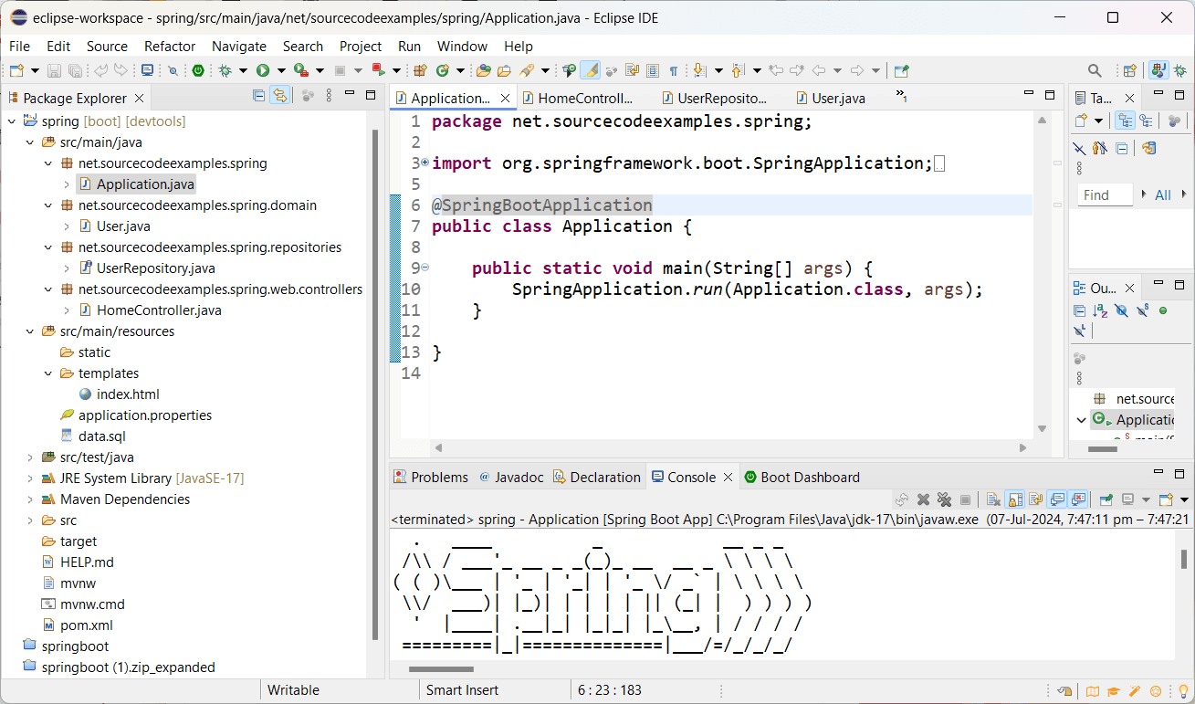This screenshot has height=704, width=1195.
Task: Open the dropdown arrow next to New icon
Action: click(35, 70)
